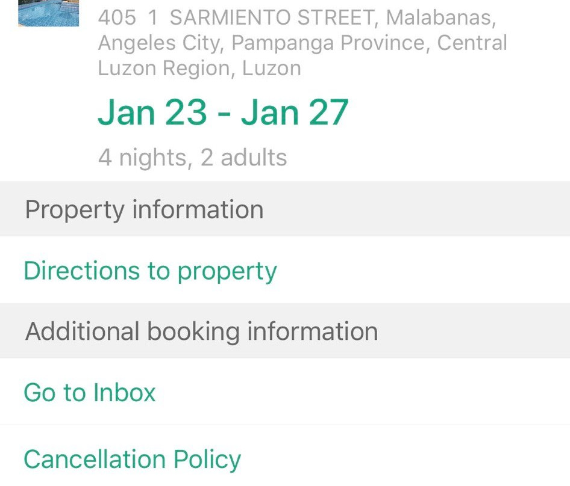Tap the 405 unit number
Image resolution: width=570 pixels, height=486 pixels.
pyautogui.click(x=117, y=18)
